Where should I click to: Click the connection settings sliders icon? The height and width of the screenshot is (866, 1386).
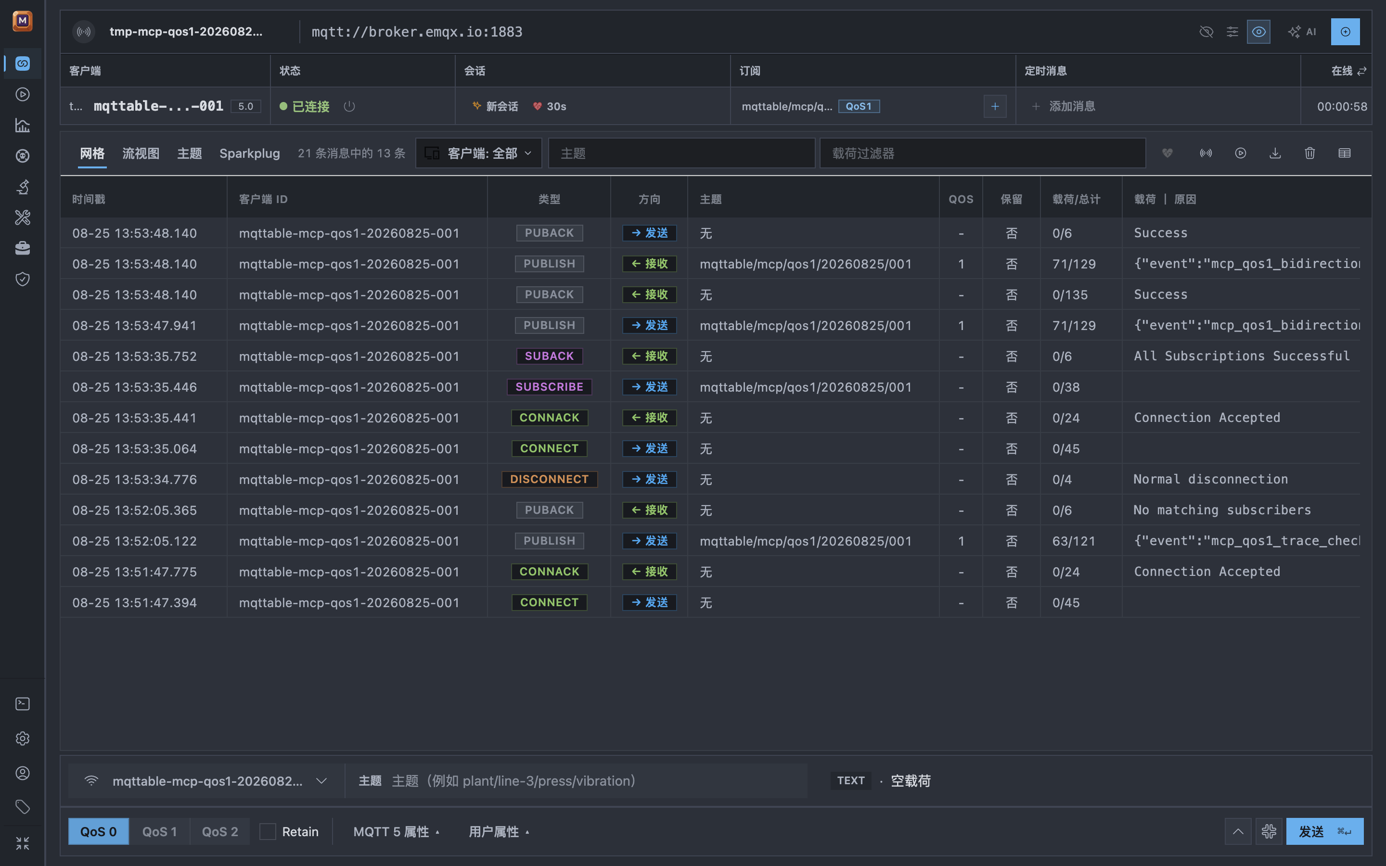(x=1232, y=31)
